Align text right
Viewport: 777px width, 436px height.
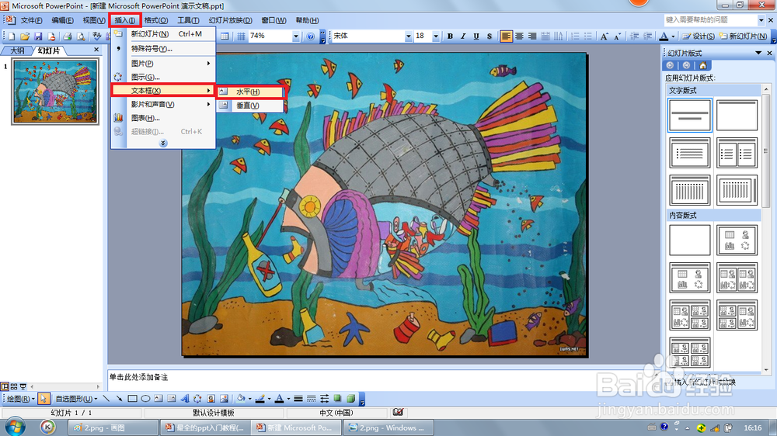pos(532,36)
